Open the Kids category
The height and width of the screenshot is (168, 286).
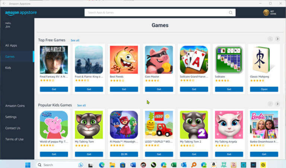8,68
